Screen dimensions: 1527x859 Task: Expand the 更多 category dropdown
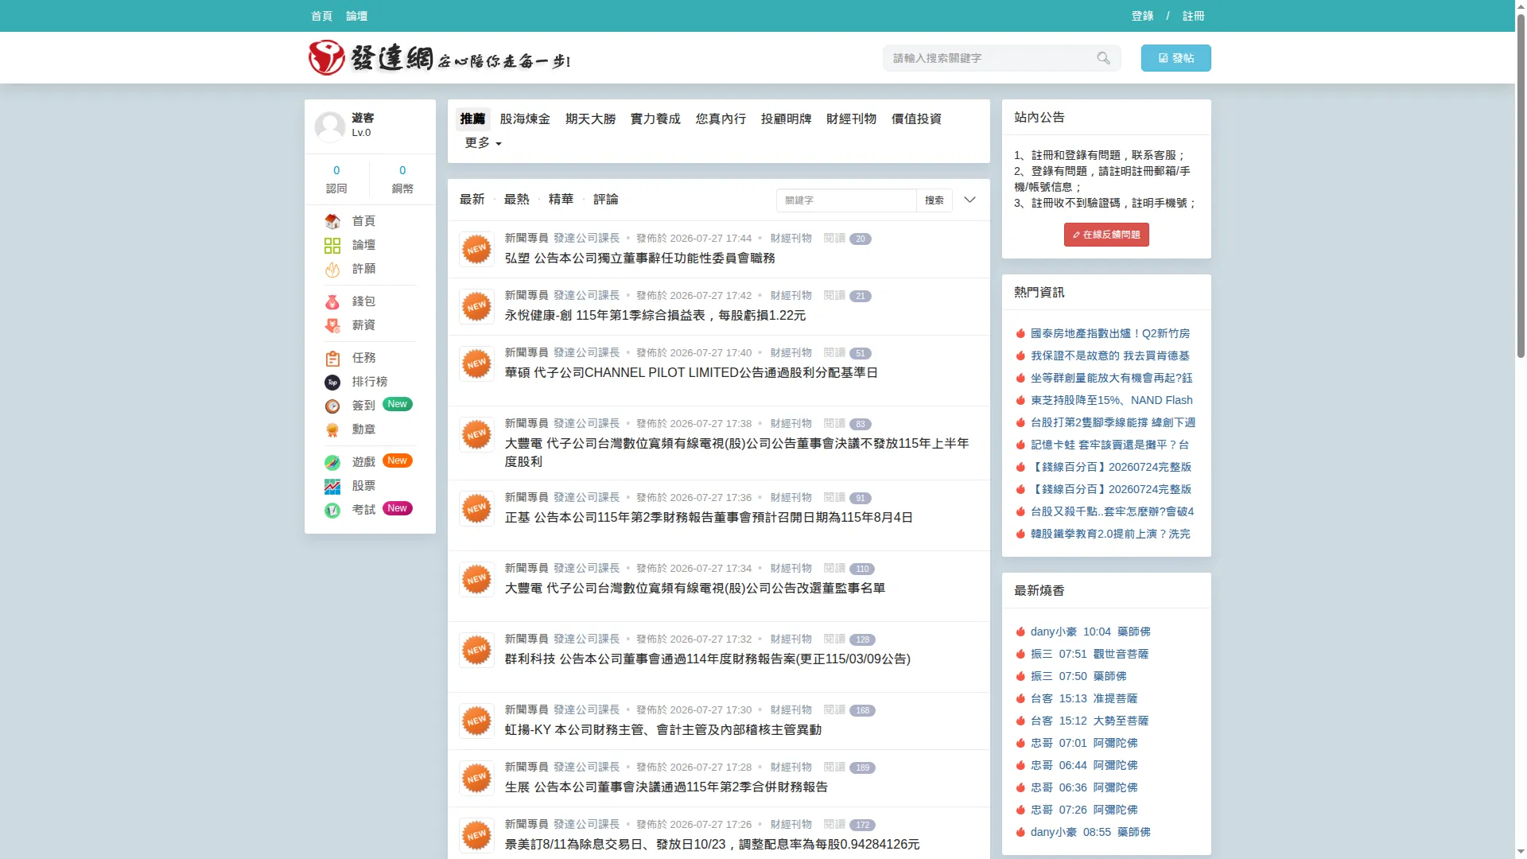tap(483, 143)
